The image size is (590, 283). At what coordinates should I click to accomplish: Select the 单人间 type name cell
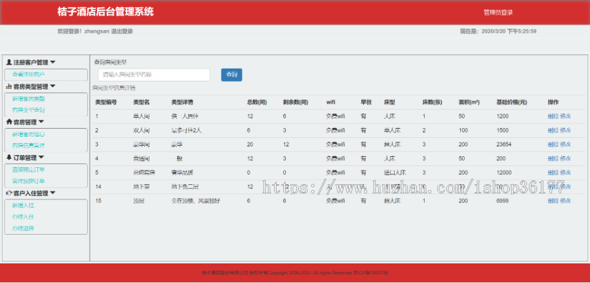click(x=142, y=116)
